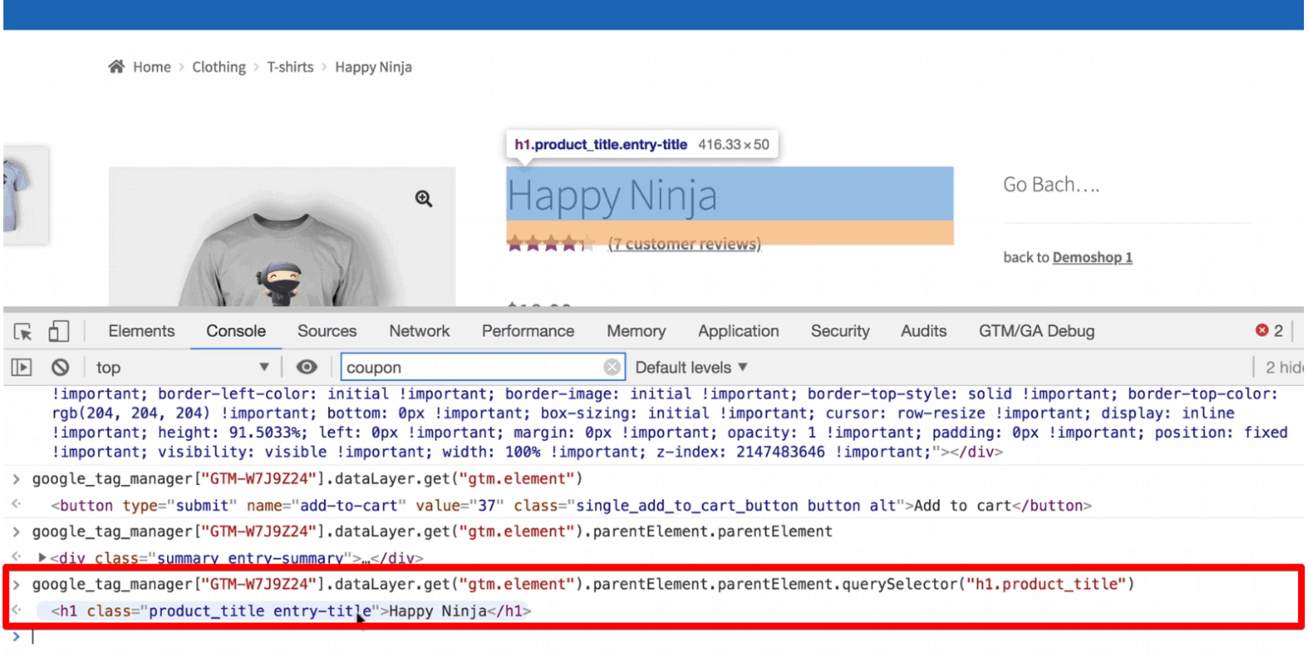Click the home icon in the breadcrumb

[117, 66]
